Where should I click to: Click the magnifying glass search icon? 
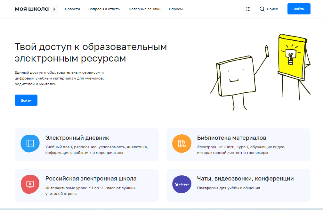pyautogui.click(x=262, y=9)
